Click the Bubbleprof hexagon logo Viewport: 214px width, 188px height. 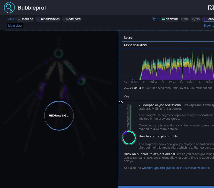point(9,8)
